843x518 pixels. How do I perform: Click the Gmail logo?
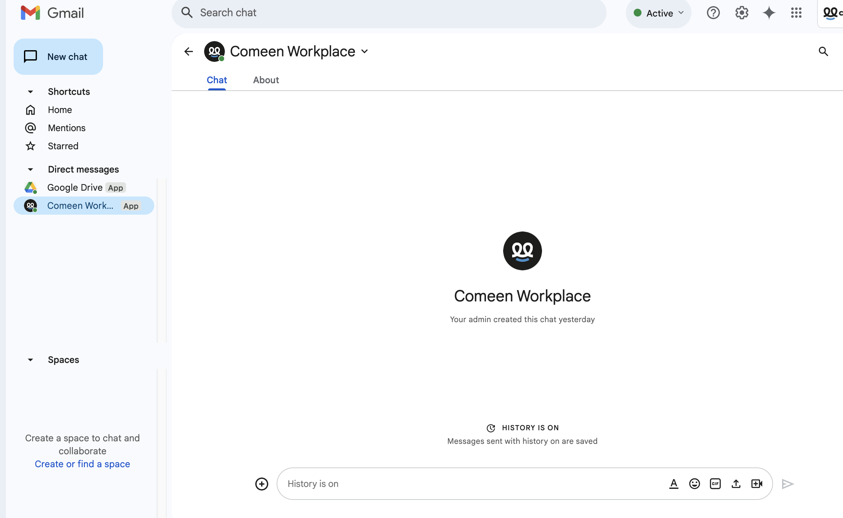(52, 13)
